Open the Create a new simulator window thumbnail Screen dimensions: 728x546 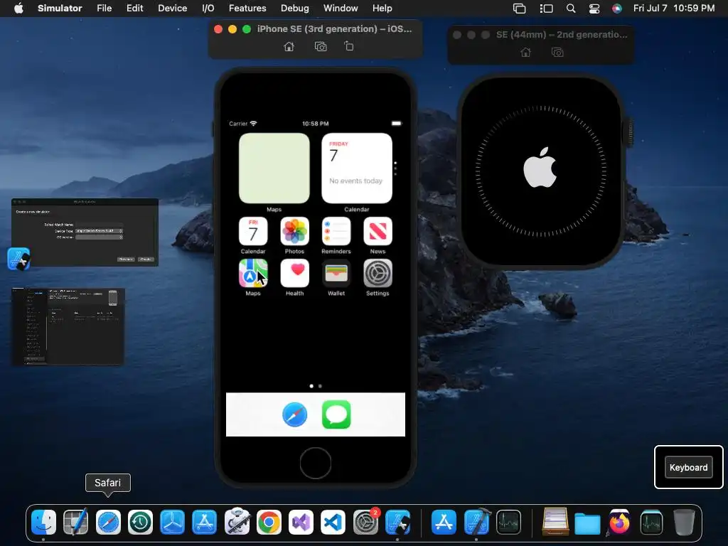[85, 232]
